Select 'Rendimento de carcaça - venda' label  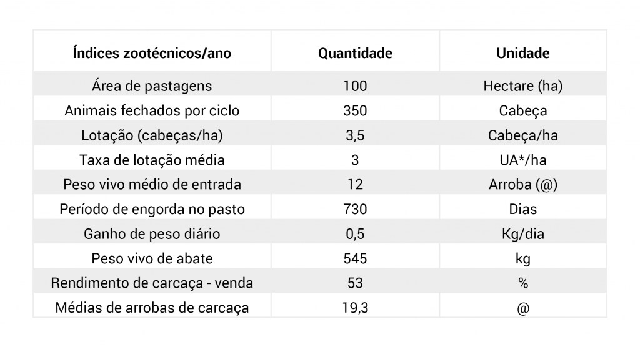click(152, 283)
